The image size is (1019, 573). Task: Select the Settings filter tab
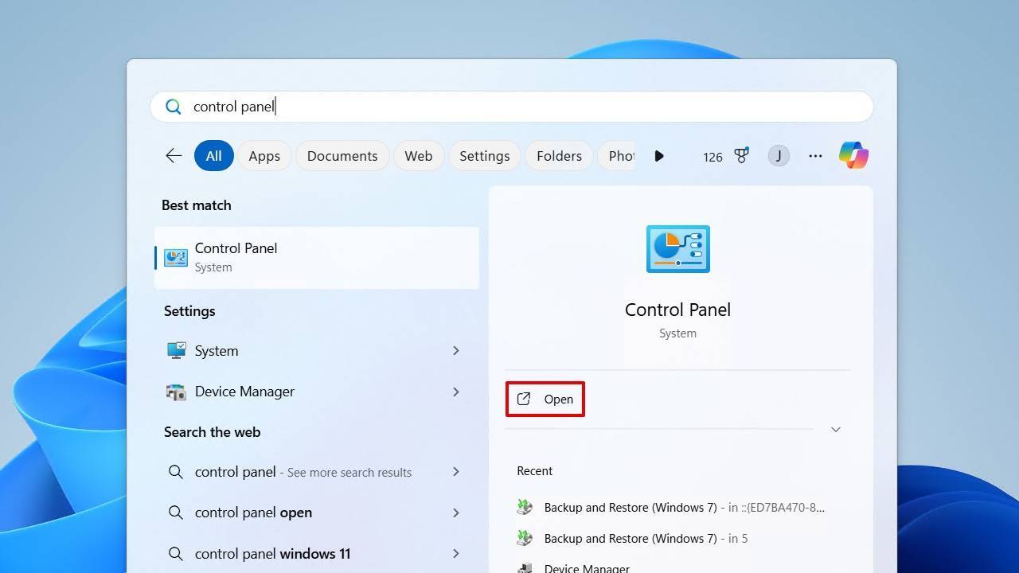484,156
